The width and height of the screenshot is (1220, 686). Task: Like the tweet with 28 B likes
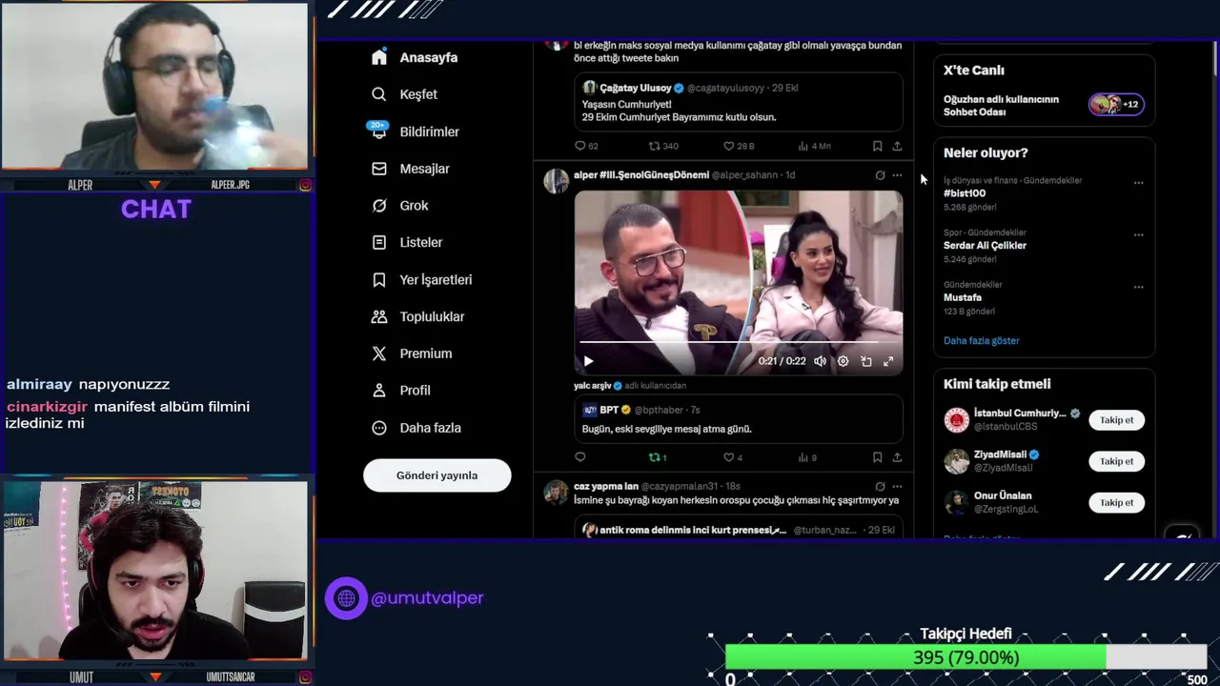pyautogui.click(x=738, y=146)
